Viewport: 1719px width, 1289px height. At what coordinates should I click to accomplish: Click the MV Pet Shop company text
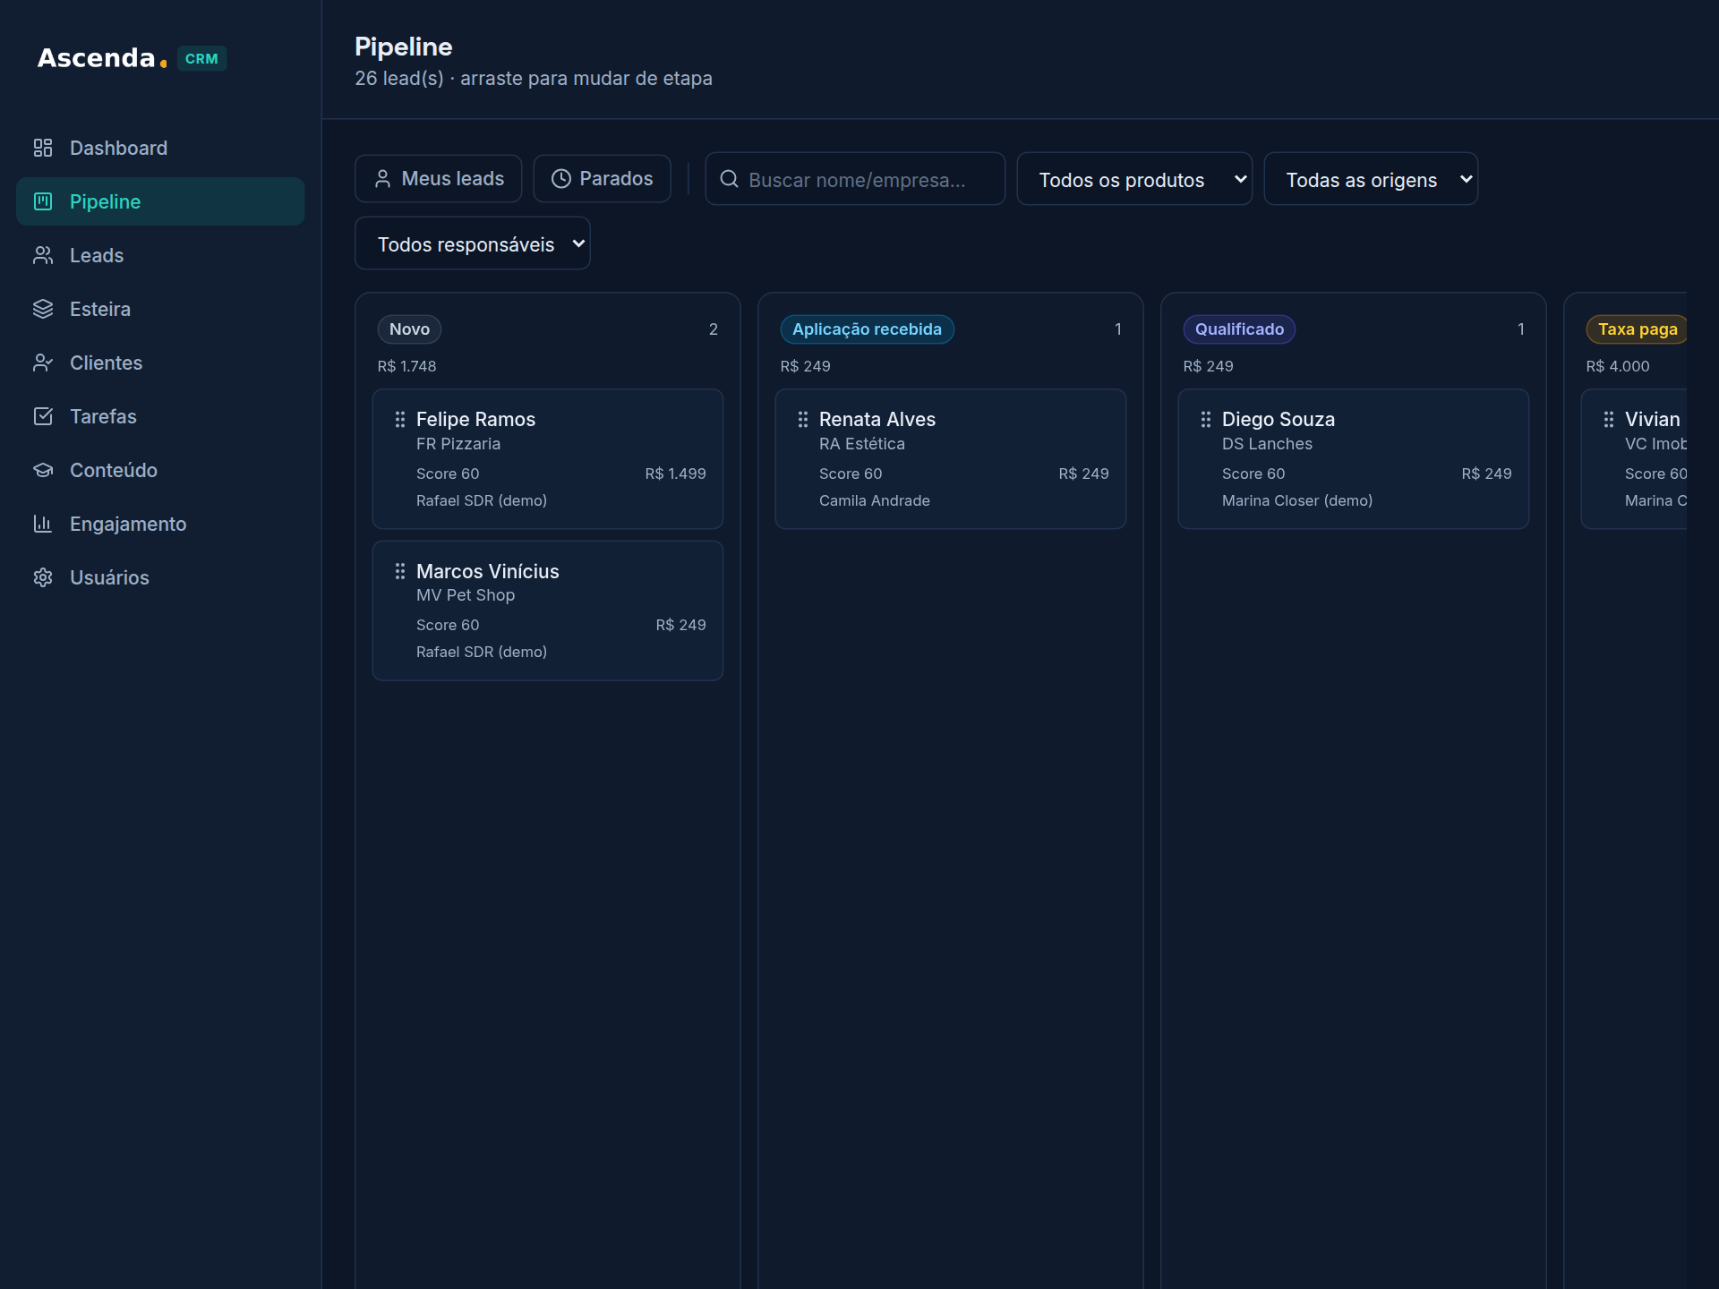[466, 595]
